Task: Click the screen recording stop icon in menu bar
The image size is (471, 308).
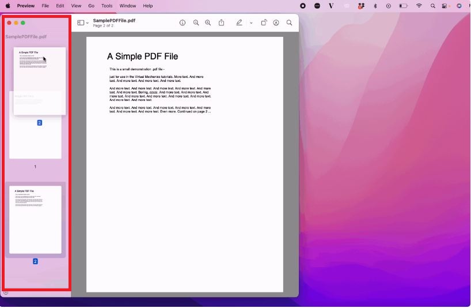Action: pos(303,6)
